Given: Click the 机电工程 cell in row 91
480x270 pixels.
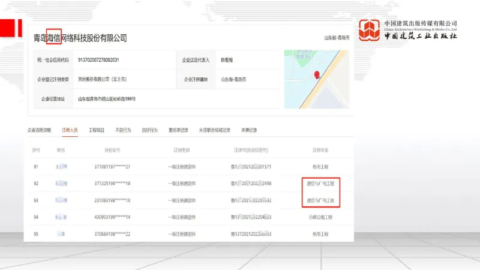Looking at the screenshot, I should pos(320,167).
